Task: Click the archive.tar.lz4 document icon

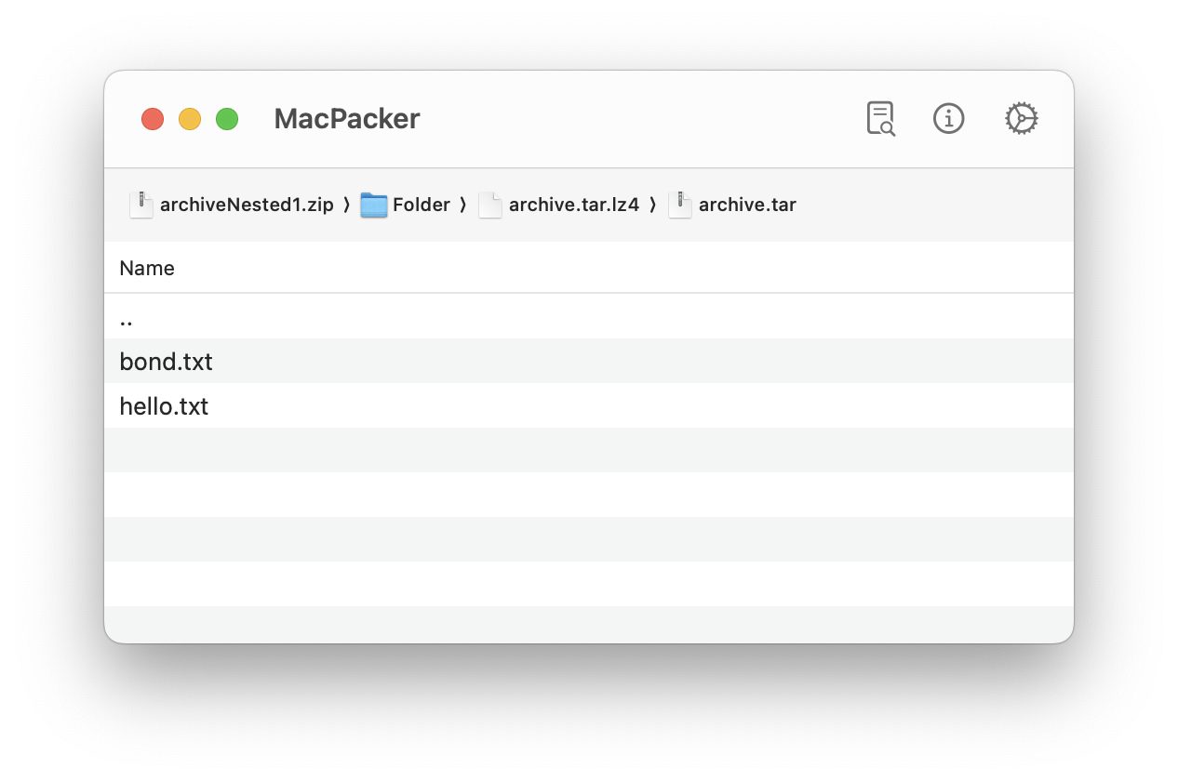Action: point(490,205)
